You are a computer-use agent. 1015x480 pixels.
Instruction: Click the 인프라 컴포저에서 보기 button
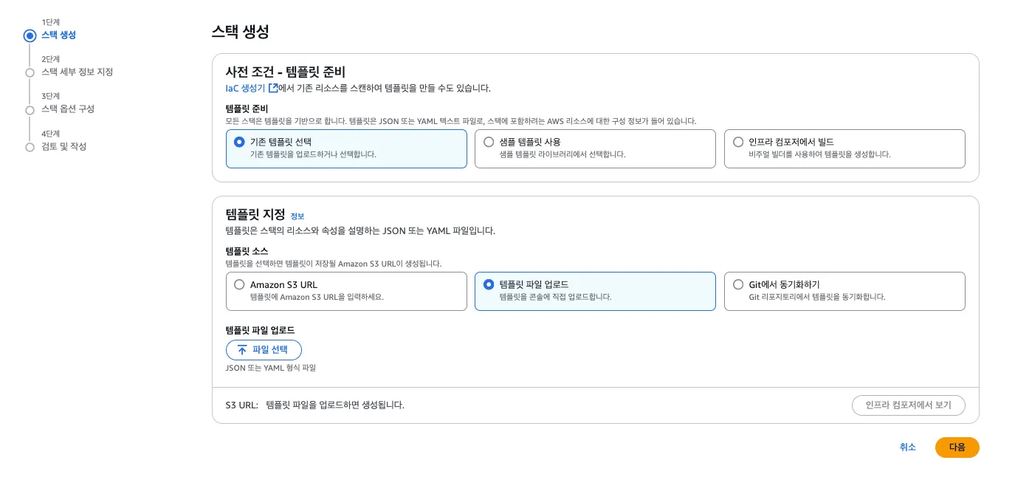coord(908,405)
